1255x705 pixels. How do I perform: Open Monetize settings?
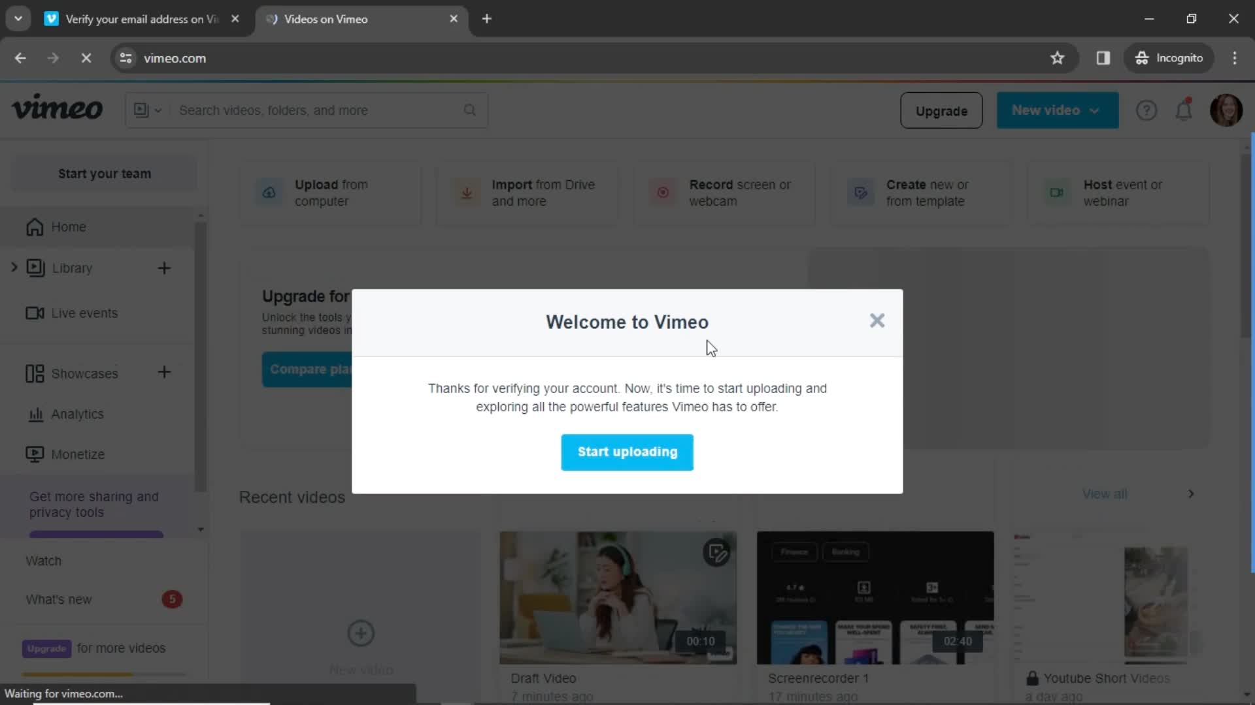(76, 454)
